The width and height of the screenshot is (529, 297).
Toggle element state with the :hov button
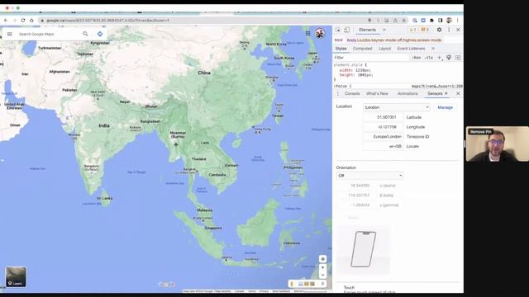[417, 58]
